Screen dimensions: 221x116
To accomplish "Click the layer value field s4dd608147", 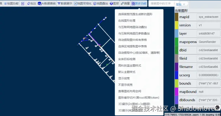I will point(209,34).
